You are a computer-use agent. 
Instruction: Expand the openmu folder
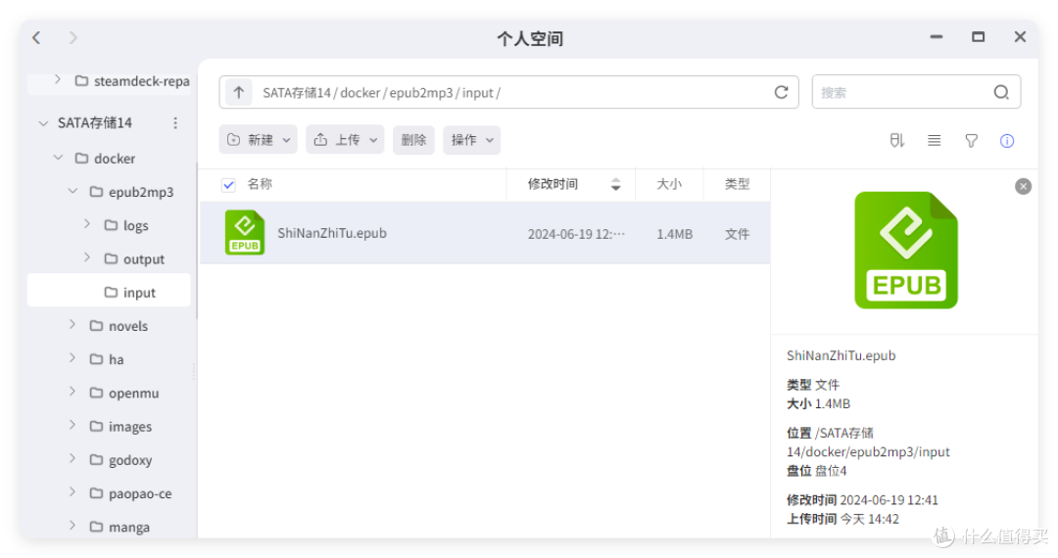point(72,392)
